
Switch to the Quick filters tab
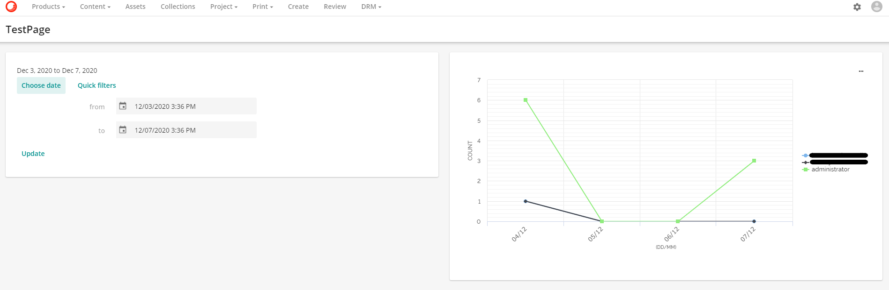click(x=97, y=85)
